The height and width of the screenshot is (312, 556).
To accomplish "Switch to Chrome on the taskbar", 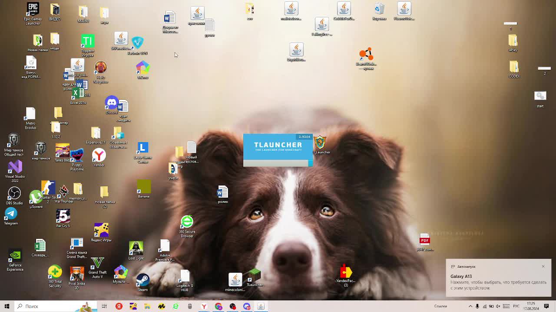I will [x=218, y=306].
